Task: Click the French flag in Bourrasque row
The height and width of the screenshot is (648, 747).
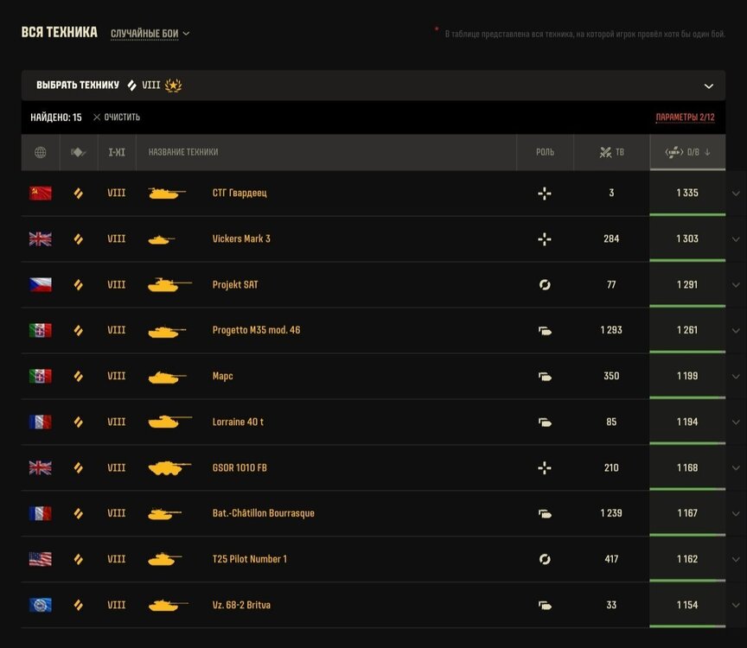Action: 41,513
